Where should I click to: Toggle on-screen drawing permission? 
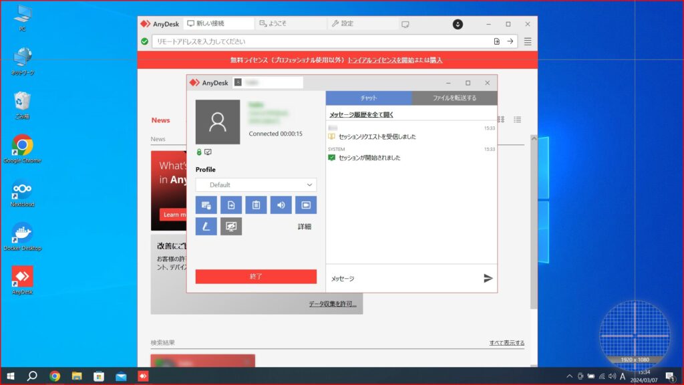(x=206, y=227)
